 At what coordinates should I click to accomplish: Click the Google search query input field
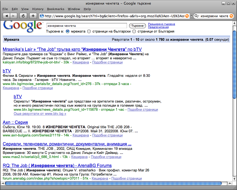coord(86,26)
